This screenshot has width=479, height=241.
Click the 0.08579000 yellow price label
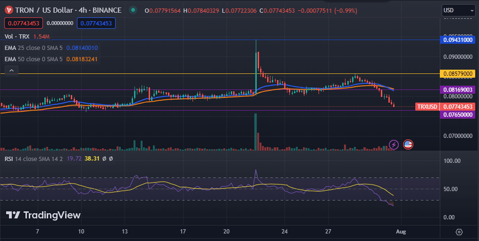coord(457,74)
